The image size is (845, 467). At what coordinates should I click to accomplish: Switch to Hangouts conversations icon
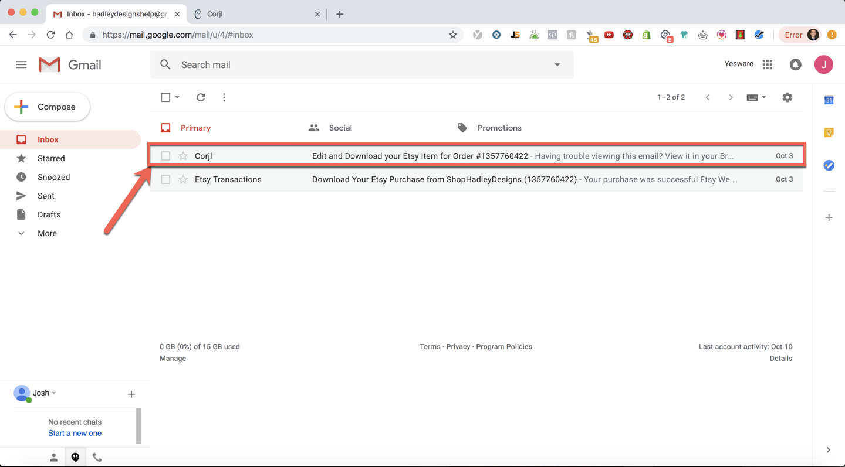point(75,458)
